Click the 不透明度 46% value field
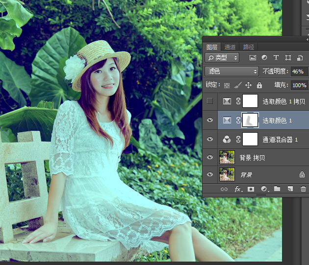 coord(298,72)
